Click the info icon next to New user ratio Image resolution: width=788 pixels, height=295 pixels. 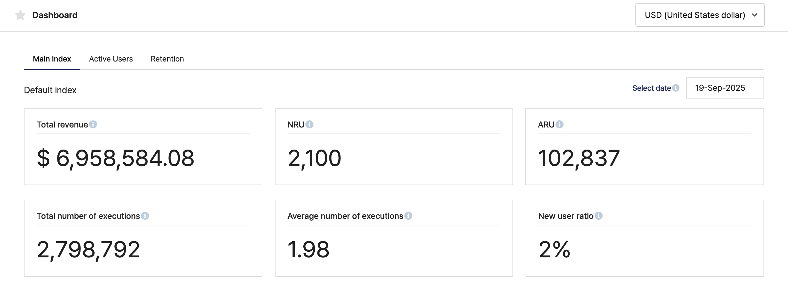coord(599,216)
